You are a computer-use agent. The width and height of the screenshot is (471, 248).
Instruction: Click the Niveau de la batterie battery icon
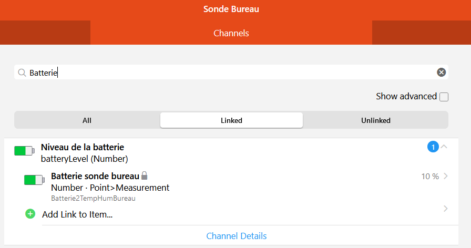[24, 151]
